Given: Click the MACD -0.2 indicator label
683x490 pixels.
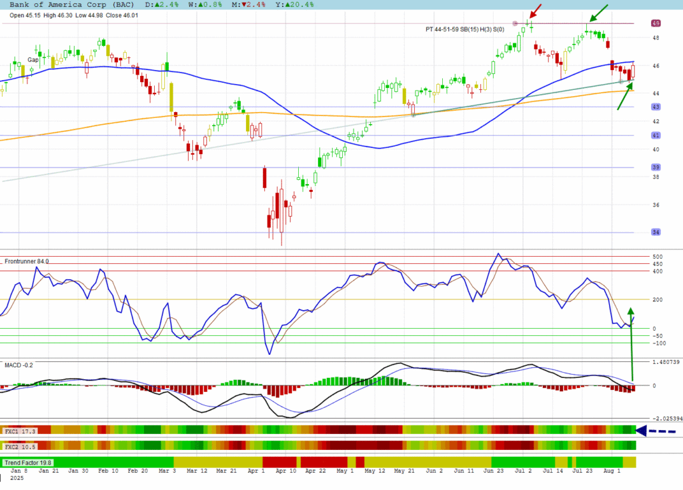Looking at the screenshot, I should 19,365.
